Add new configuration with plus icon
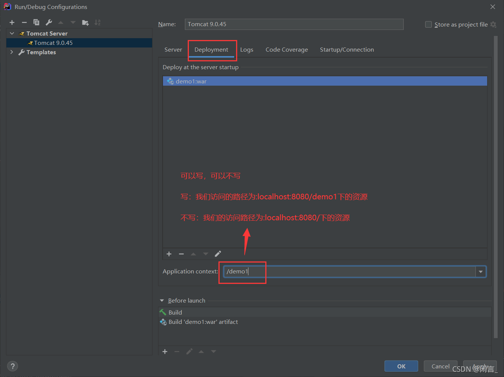This screenshot has height=377, width=504. click(12, 22)
